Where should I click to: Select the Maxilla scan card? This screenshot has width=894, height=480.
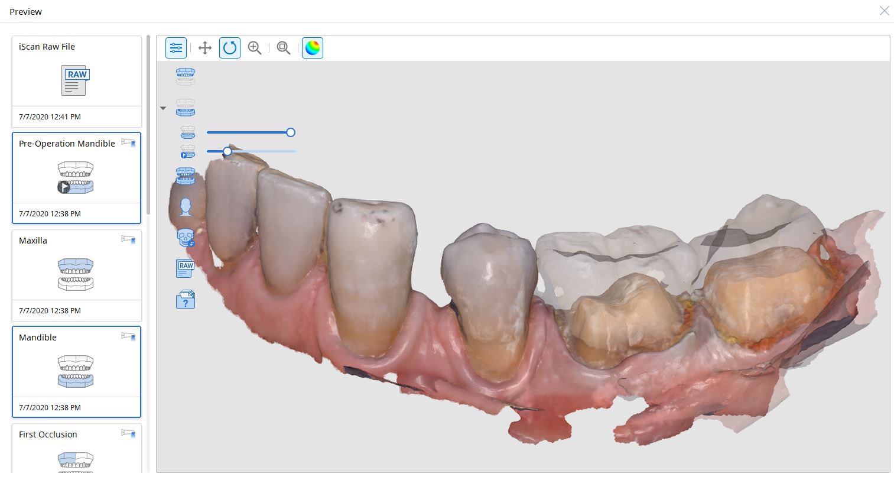pos(77,275)
